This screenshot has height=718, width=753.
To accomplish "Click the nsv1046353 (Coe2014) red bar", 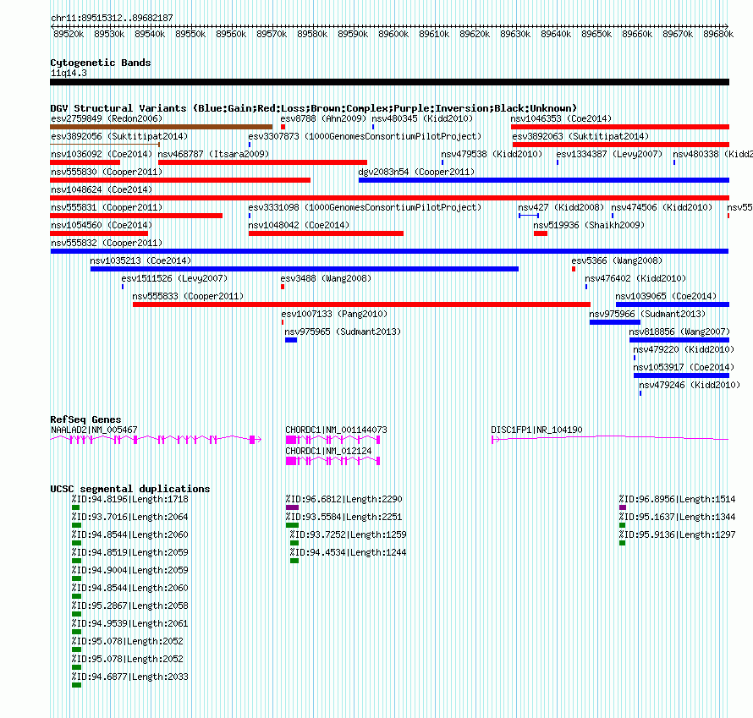I will pyautogui.click(x=620, y=127).
